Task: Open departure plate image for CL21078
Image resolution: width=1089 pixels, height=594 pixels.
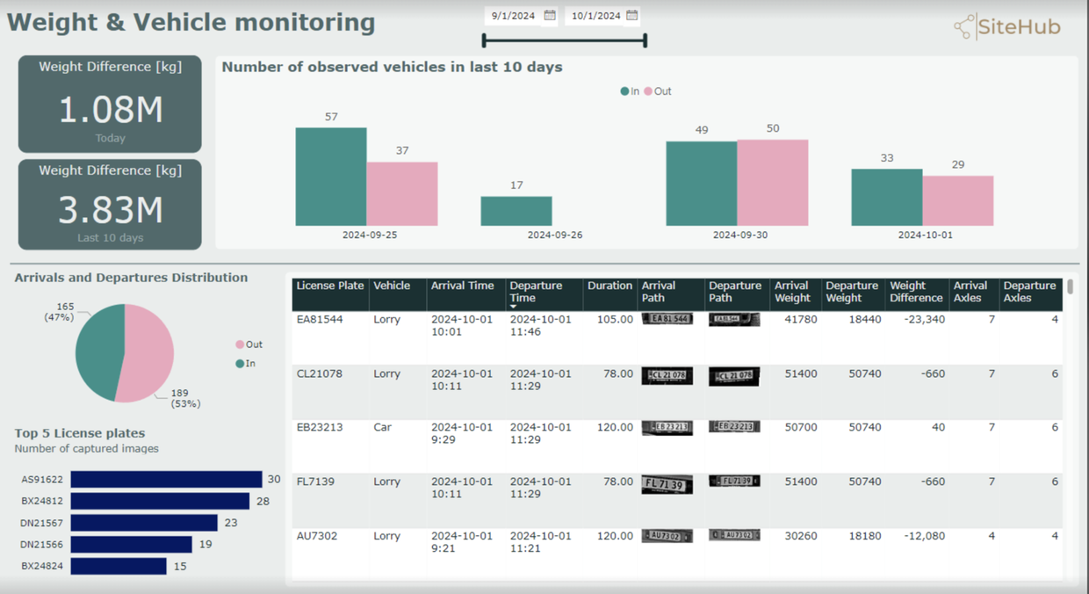Action: 734,376
